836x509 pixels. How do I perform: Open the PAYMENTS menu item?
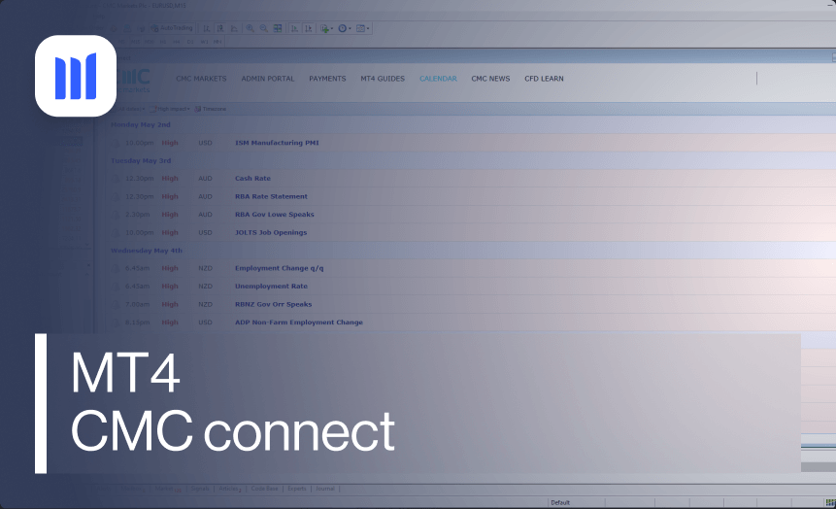click(327, 79)
